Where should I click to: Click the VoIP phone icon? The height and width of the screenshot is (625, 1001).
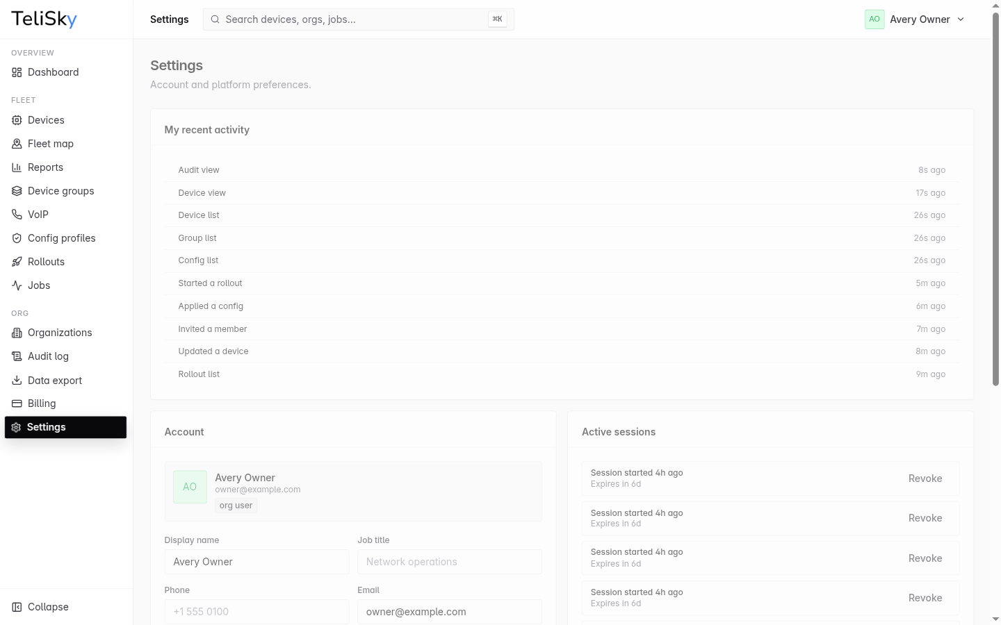17,215
